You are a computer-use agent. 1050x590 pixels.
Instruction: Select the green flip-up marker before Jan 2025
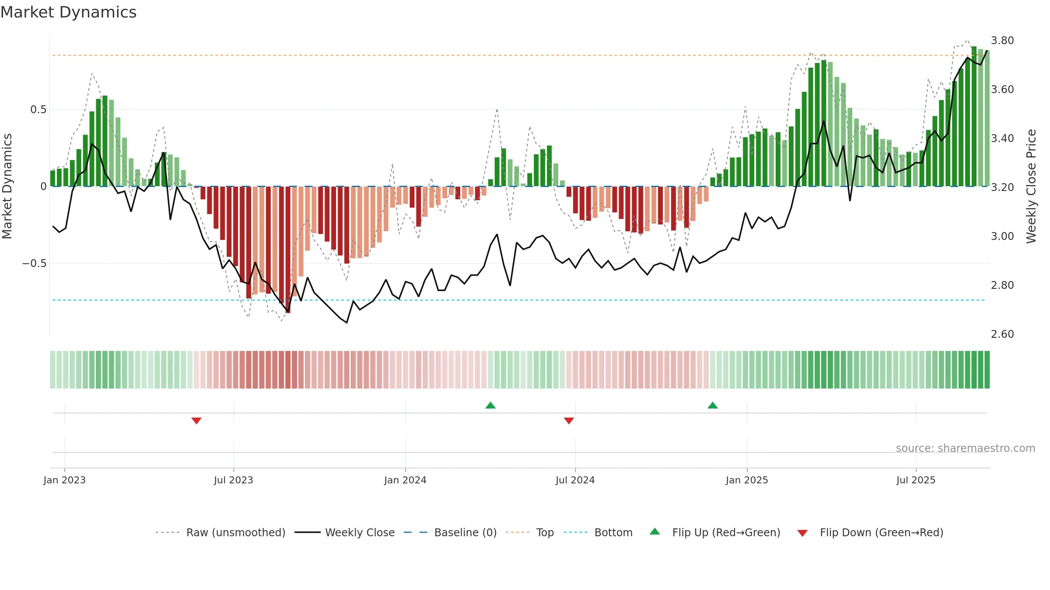pos(713,405)
